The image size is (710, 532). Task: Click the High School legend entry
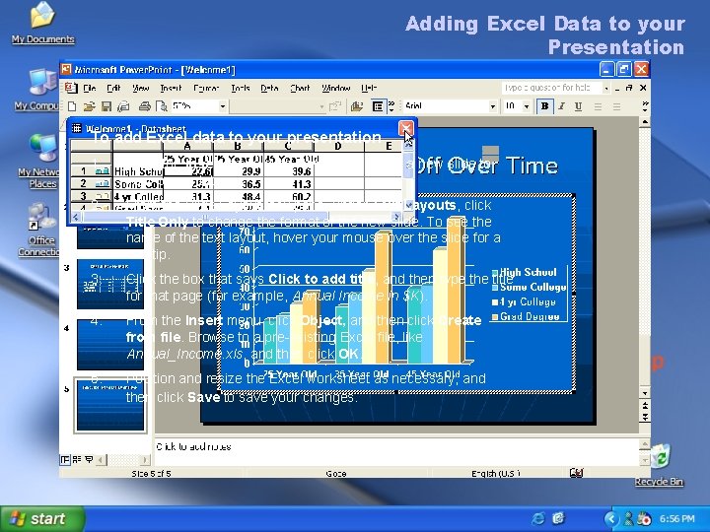coord(524,272)
